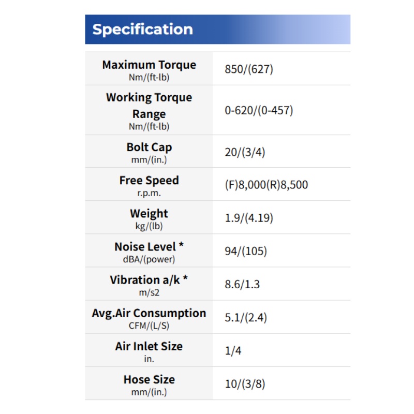The height and width of the screenshot is (414, 414).
Task: Select the Free Speed label
Action: pos(149,180)
